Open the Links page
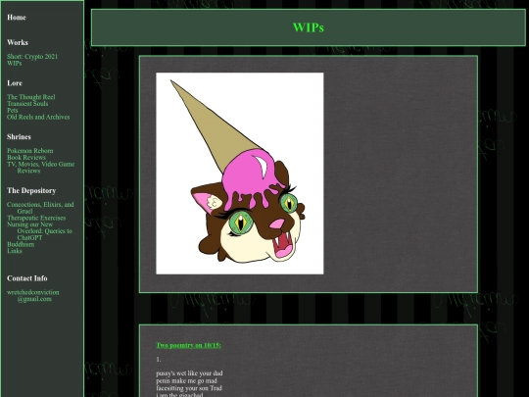 pyautogui.click(x=15, y=251)
